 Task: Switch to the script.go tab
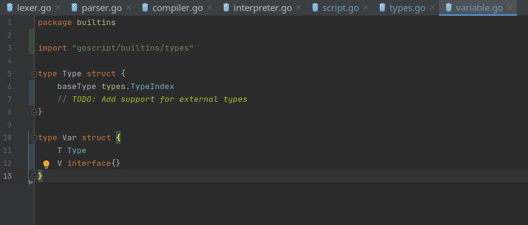(x=340, y=8)
